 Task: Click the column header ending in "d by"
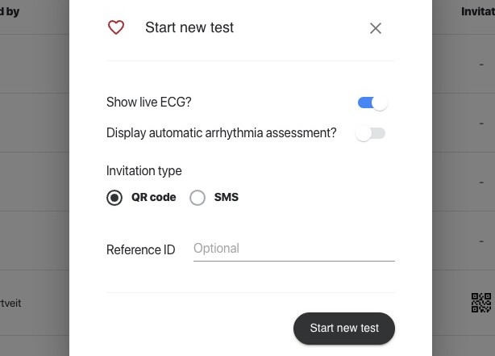[10, 12]
